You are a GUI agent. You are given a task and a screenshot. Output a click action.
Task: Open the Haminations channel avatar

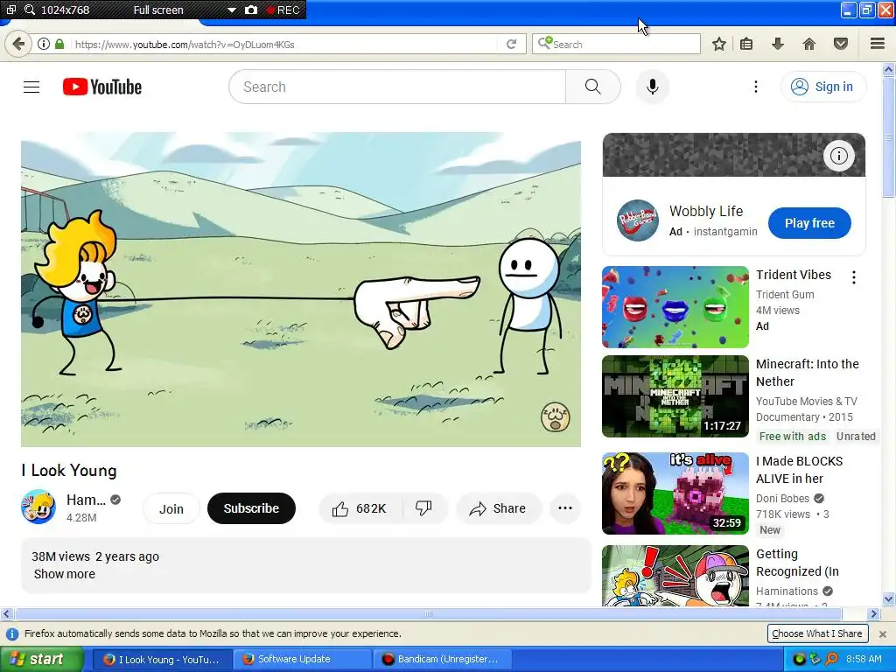click(x=38, y=507)
